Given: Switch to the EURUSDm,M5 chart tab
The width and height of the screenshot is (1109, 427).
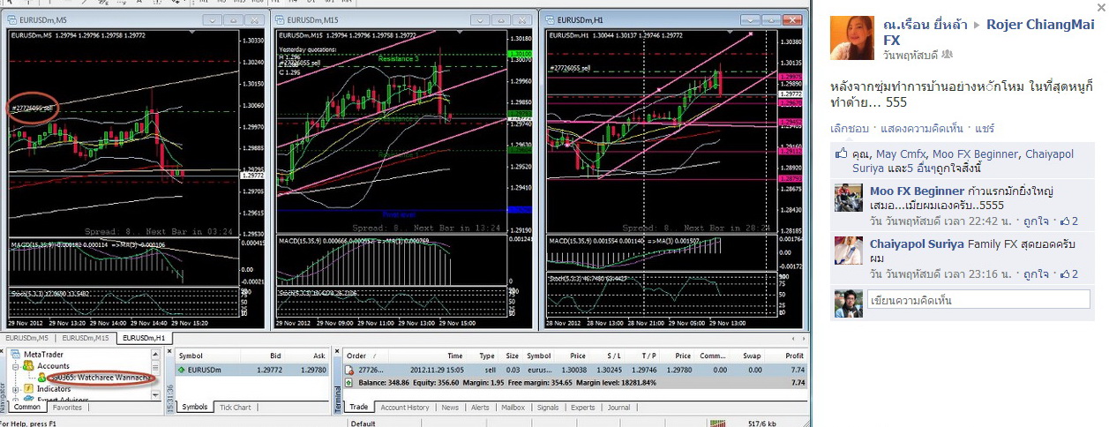Looking at the screenshot, I should (26, 338).
